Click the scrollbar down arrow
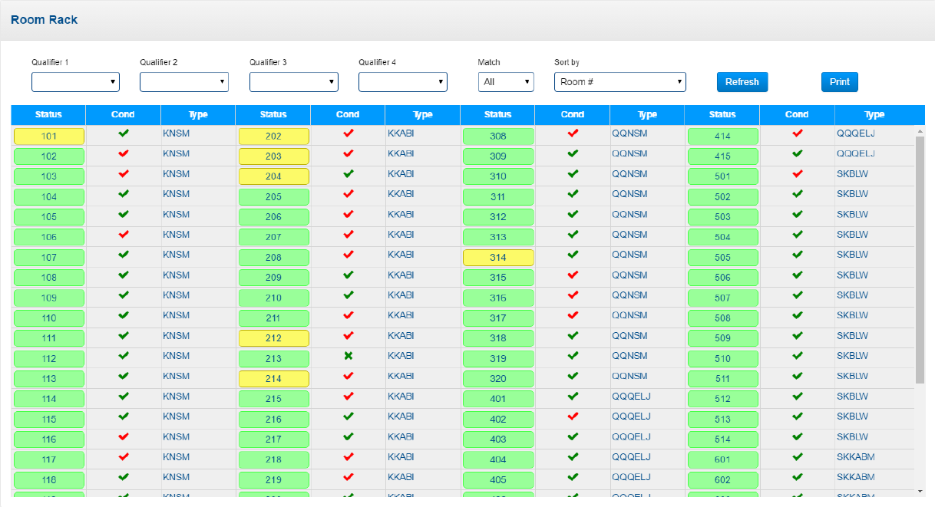This screenshot has width=935, height=507. click(x=920, y=490)
